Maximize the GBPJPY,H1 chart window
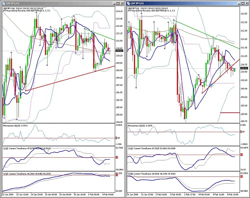The height and width of the screenshot is (198, 250). pos(243,3)
